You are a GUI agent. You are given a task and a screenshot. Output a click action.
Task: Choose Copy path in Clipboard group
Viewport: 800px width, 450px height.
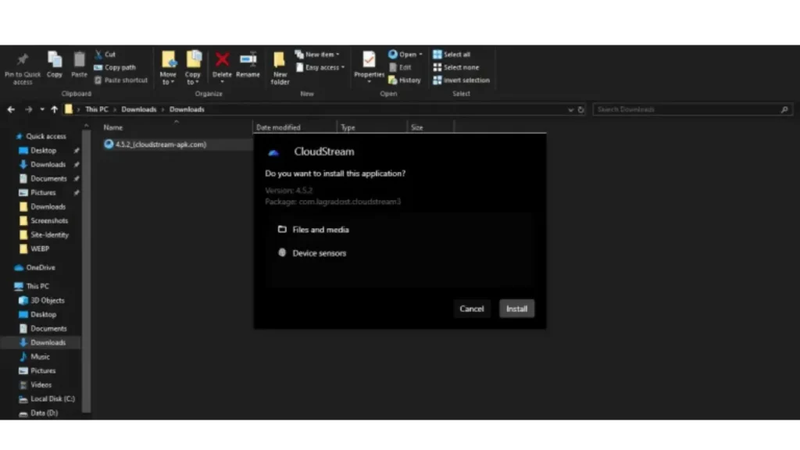[115, 67]
